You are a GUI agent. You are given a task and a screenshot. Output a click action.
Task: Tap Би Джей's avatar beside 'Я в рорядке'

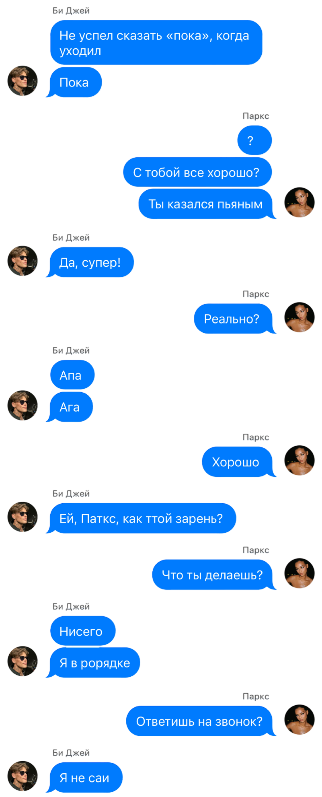(x=23, y=661)
